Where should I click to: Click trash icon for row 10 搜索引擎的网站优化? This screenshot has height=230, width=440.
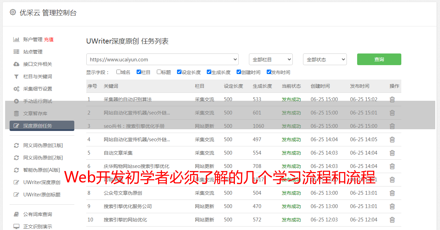pyautogui.click(x=392, y=220)
